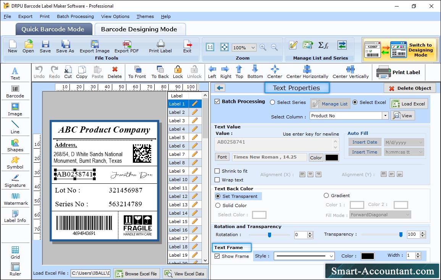Pick the Line drawing tool

pyautogui.click(x=15, y=127)
